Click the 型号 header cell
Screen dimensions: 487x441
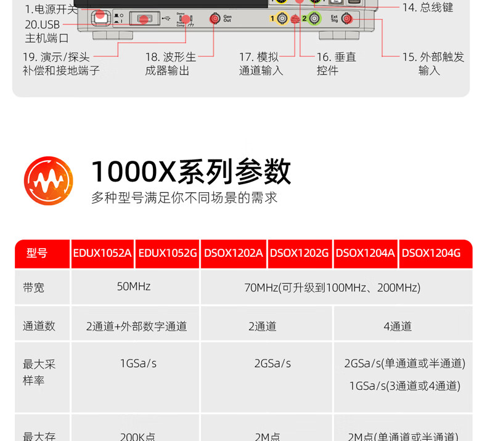click(x=37, y=253)
